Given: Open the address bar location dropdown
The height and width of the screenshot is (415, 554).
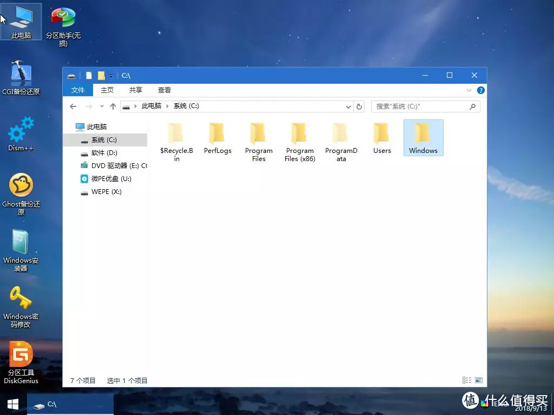Looking at the screenshot, I should [348, 106].
